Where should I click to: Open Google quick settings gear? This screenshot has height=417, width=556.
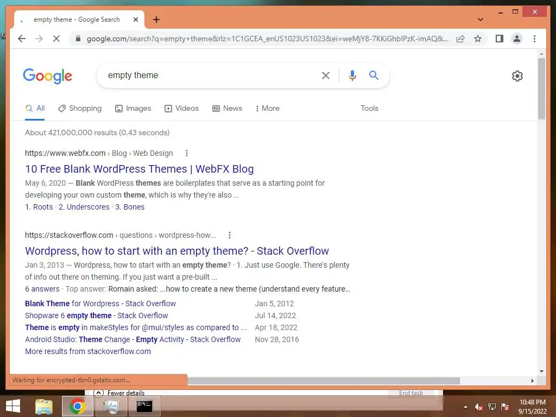coord(517,76)
